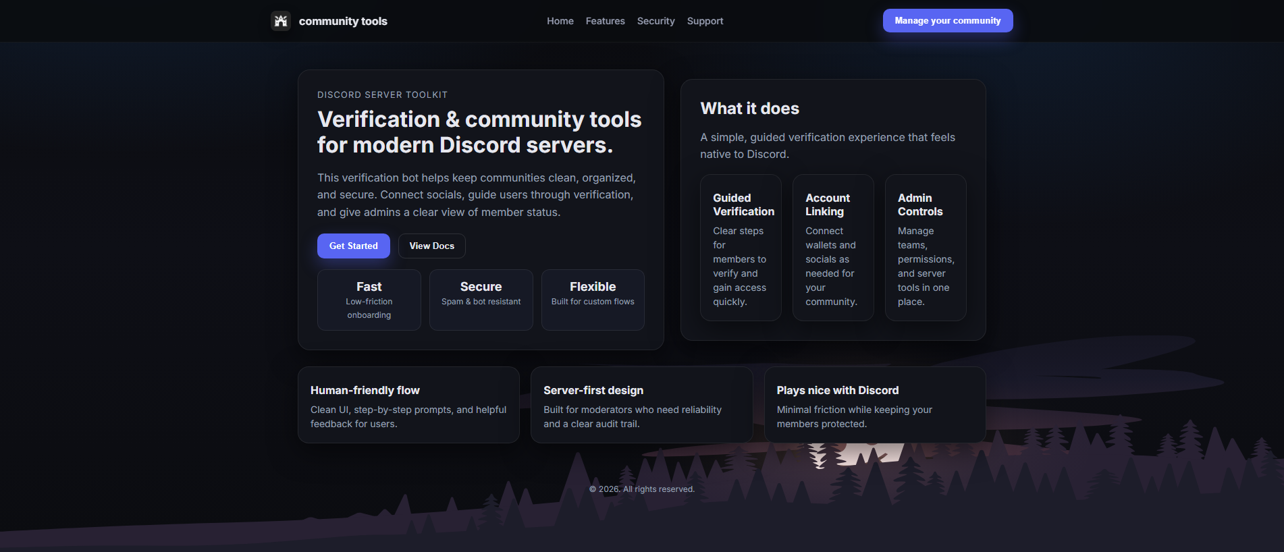Image resolution: width=1284 pixels, height=552 pixels.
Task: Open the Security nav item
Action: pyautogui.click(x=656, y=21)
